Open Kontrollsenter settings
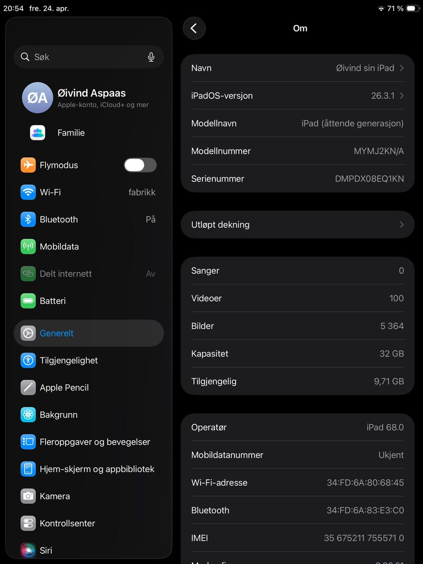Image resolution: width=423 pixels, height=564 pixels. [x=89, y=523]
